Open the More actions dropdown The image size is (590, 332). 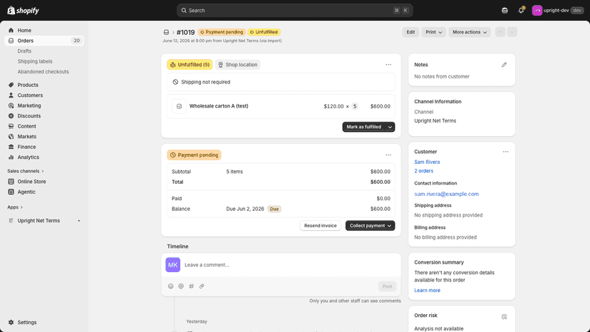pos(469,32)
